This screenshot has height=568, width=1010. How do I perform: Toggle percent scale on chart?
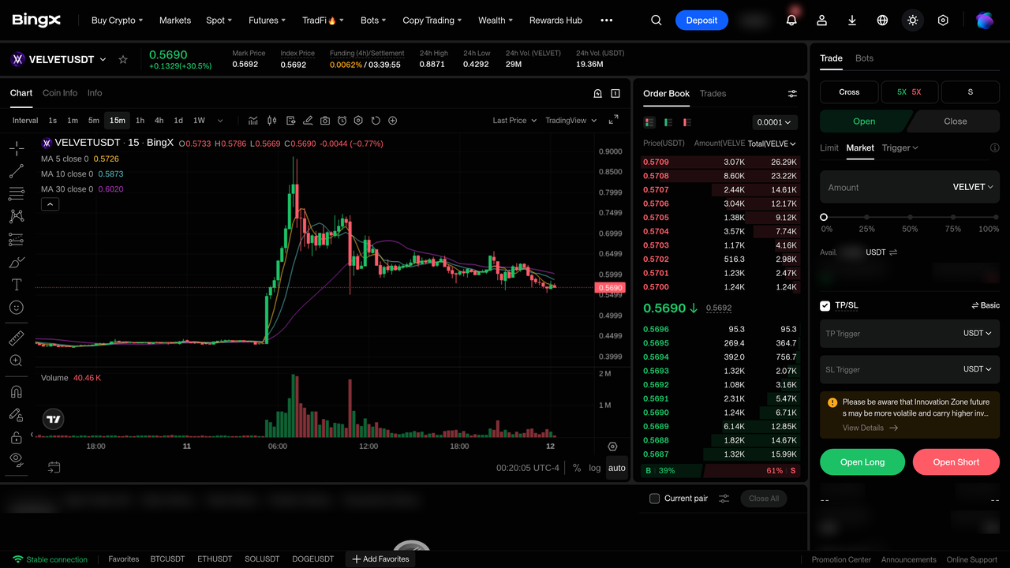pyautogui.click(x=577, y=468)
